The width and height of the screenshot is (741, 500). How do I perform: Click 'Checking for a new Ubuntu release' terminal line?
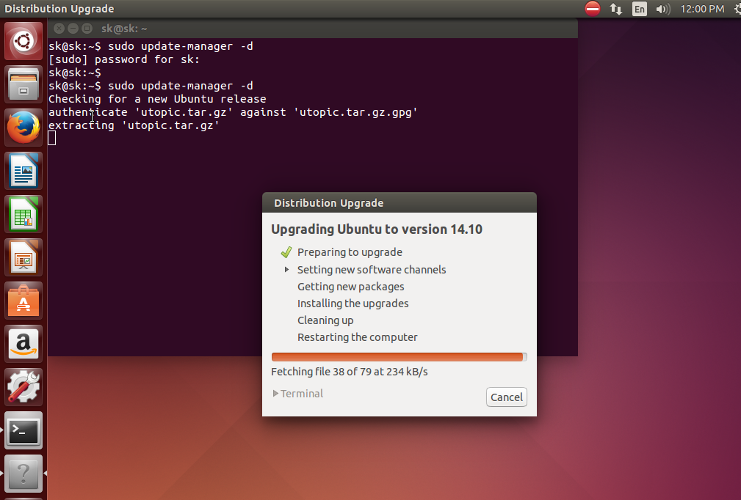coord(157,99)
